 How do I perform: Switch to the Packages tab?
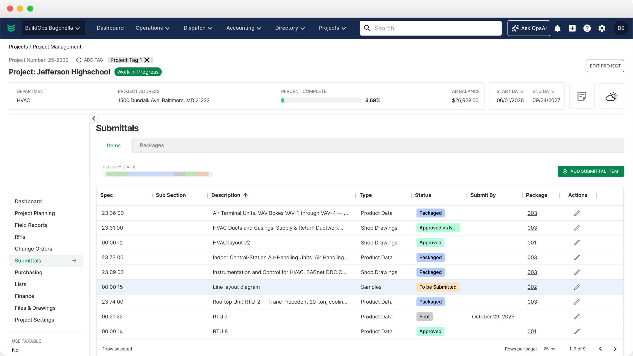tap(152, 145)
